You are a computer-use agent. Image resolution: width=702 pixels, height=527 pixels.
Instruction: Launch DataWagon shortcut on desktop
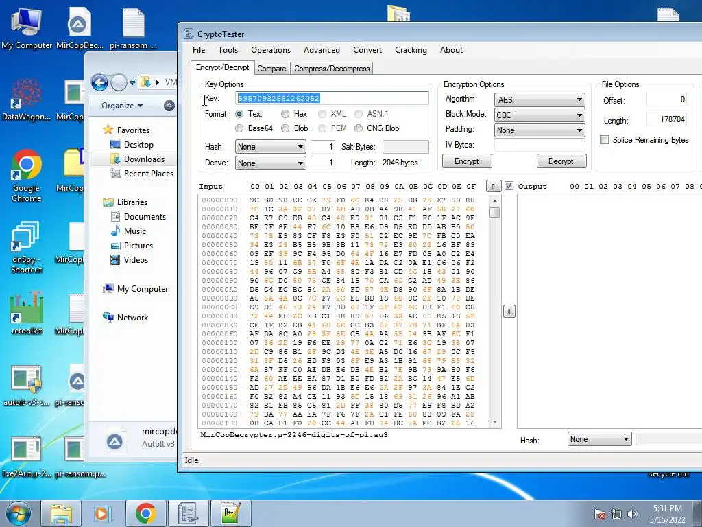[27, 99]
